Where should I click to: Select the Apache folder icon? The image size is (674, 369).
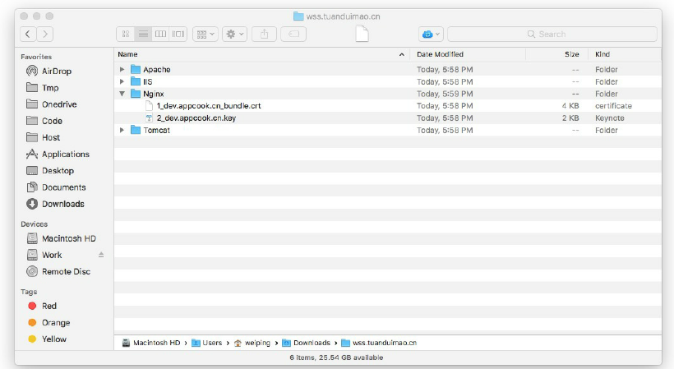pos(136,69)
